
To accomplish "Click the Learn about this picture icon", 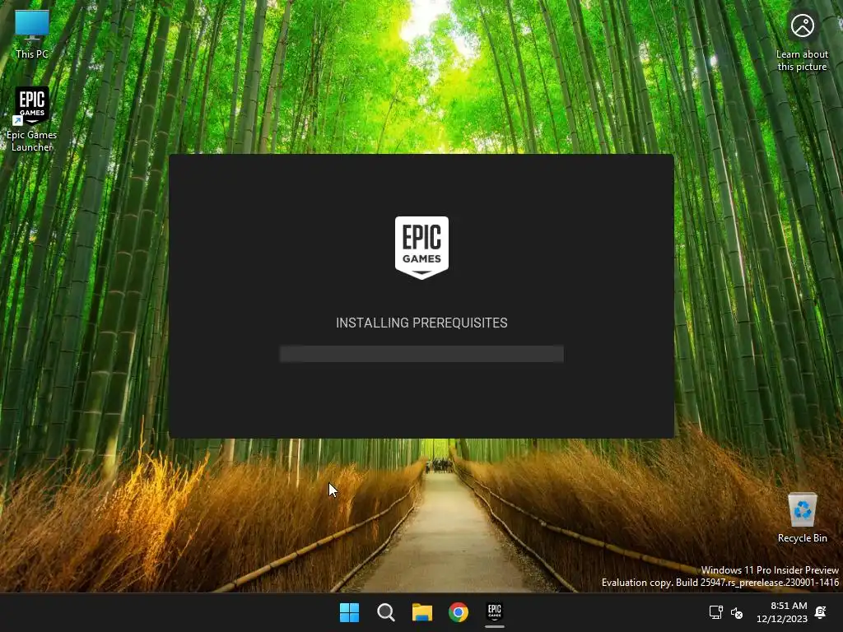I will click(802, 42).
